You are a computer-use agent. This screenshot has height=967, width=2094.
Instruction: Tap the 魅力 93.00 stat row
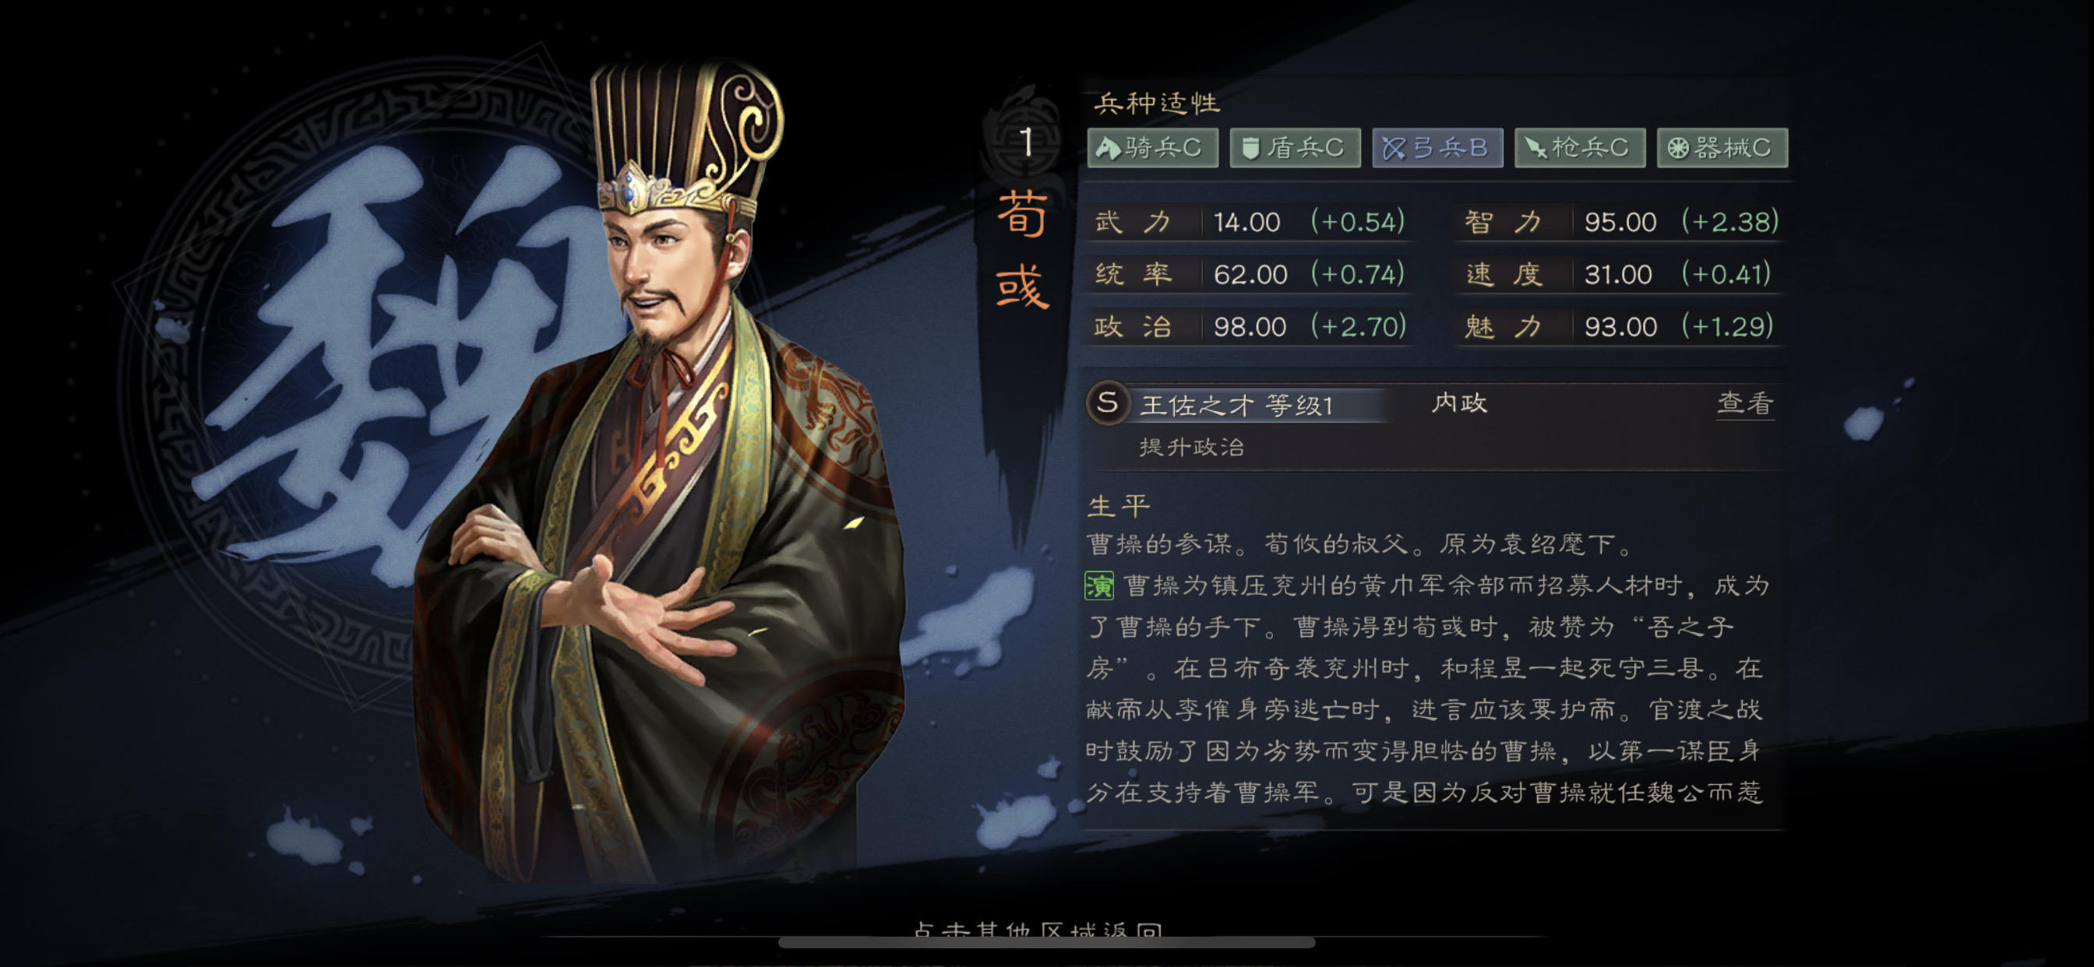point(1620,327)
